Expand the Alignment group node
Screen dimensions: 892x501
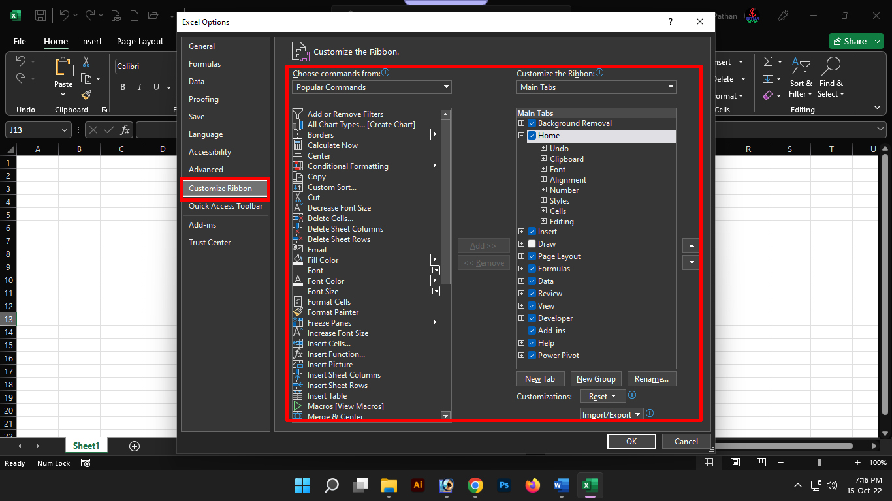pyautogui.click(x=544, y=179)
